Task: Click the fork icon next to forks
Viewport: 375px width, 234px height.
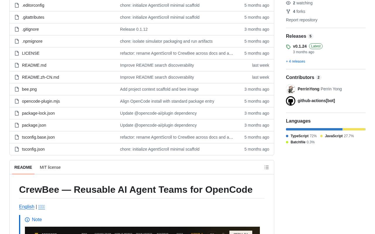Action: (288, 11)
